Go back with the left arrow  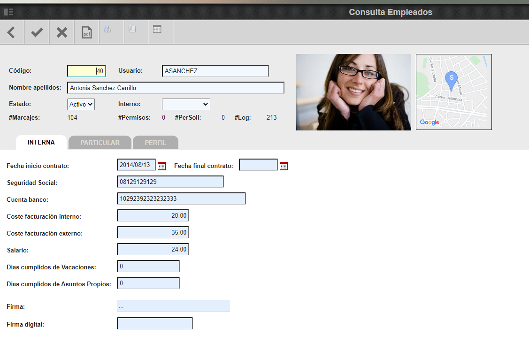point(11,32)
